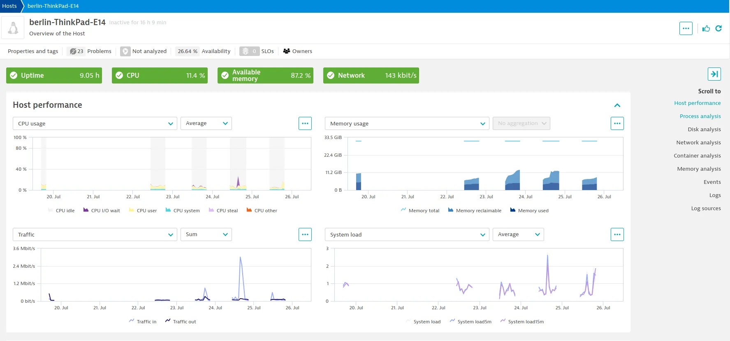The height and width of the screenshot is (341, 730).
Task: Open the CPU Average aggregation dropdown
Action: click(206, 123)
